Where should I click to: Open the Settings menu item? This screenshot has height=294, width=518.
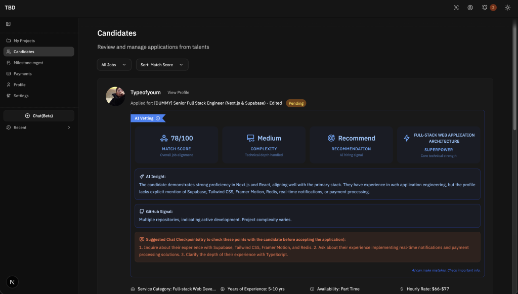click(21, 96)
